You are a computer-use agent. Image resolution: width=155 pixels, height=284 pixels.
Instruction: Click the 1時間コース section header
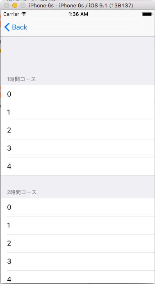pos(22,79)
